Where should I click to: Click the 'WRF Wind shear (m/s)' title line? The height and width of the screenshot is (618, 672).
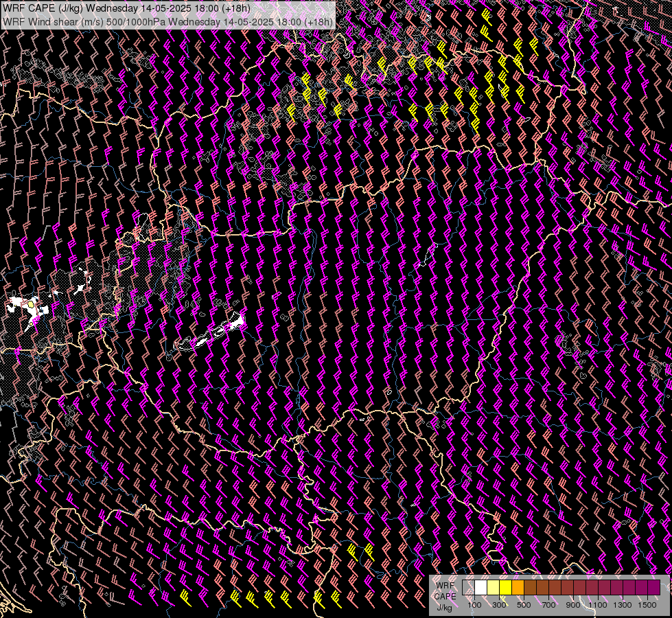pyautogui.click(x=167, y=21)
